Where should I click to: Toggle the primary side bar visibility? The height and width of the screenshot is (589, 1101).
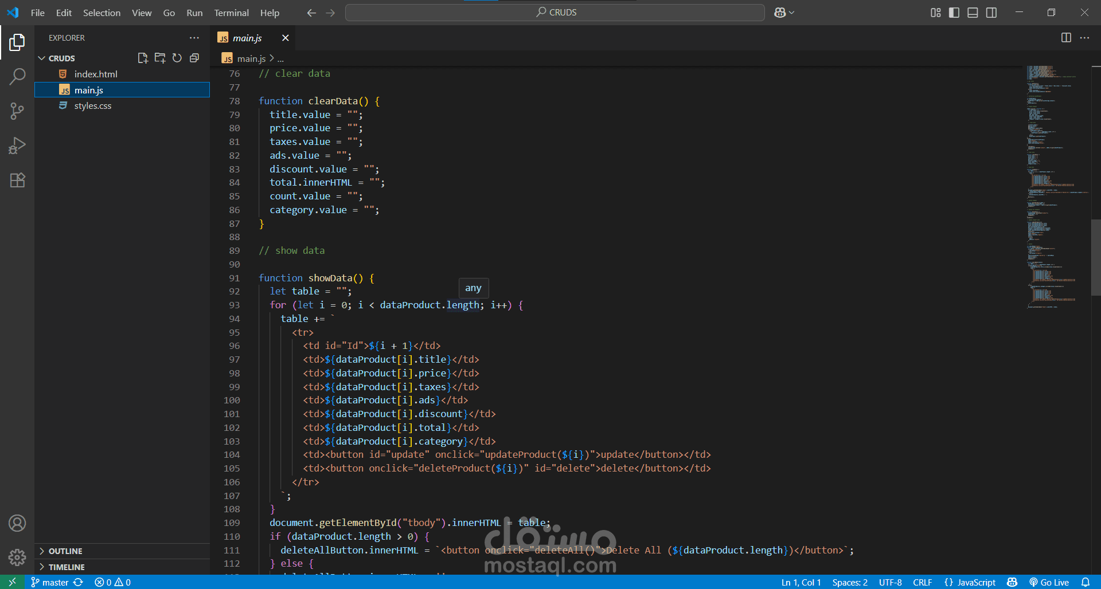pos(954,13)
